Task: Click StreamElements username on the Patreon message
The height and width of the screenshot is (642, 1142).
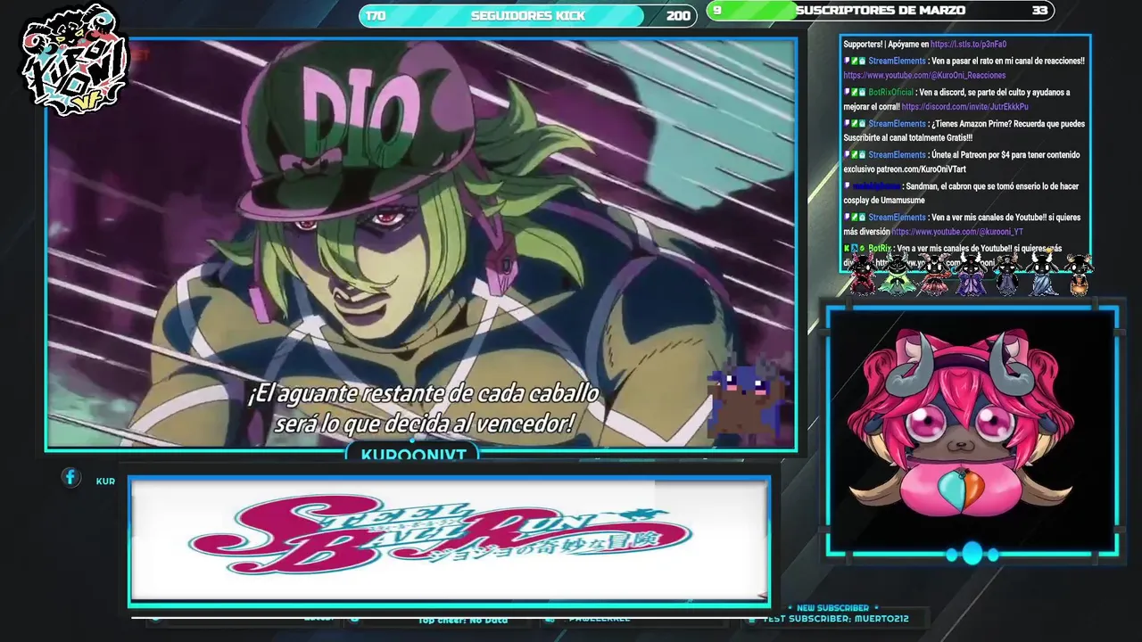Action: pos(898,155)
